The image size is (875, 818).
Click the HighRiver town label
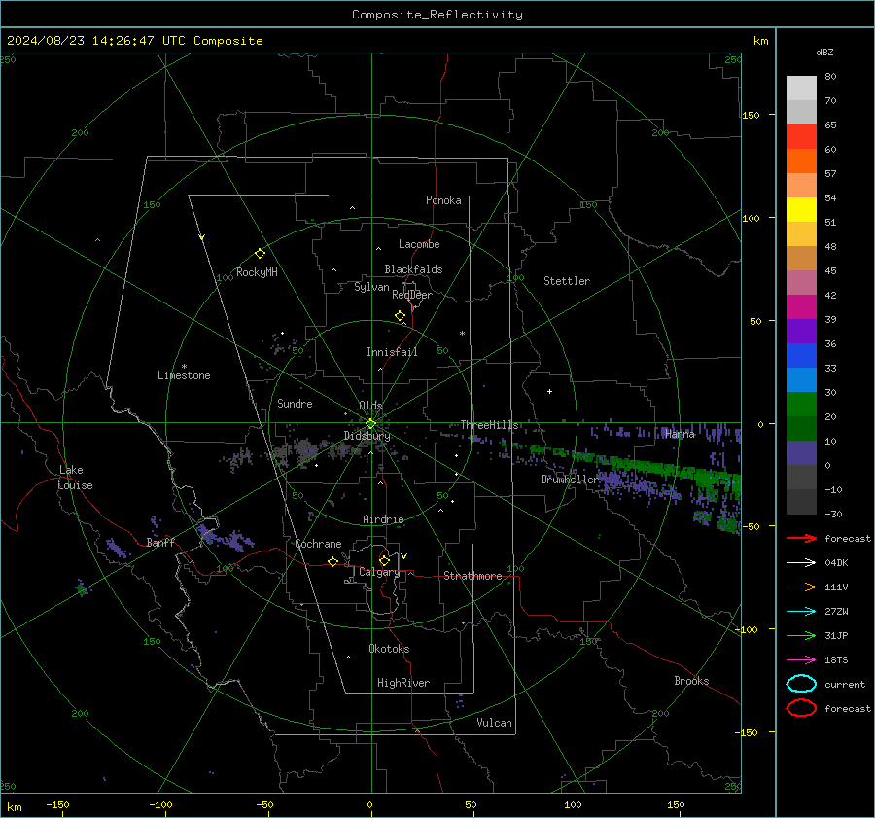pyautogui.click(x=402, y=683)
